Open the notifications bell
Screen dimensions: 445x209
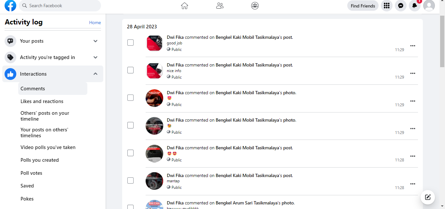click(415, 6)
